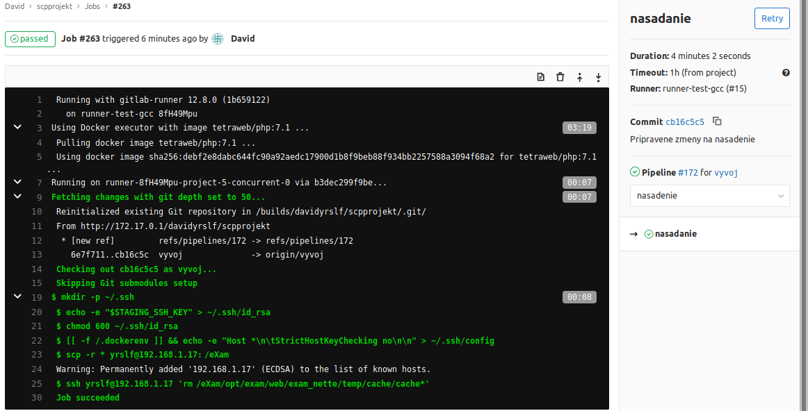Click the 'Skipping Git submodules setup' log line

127,283
